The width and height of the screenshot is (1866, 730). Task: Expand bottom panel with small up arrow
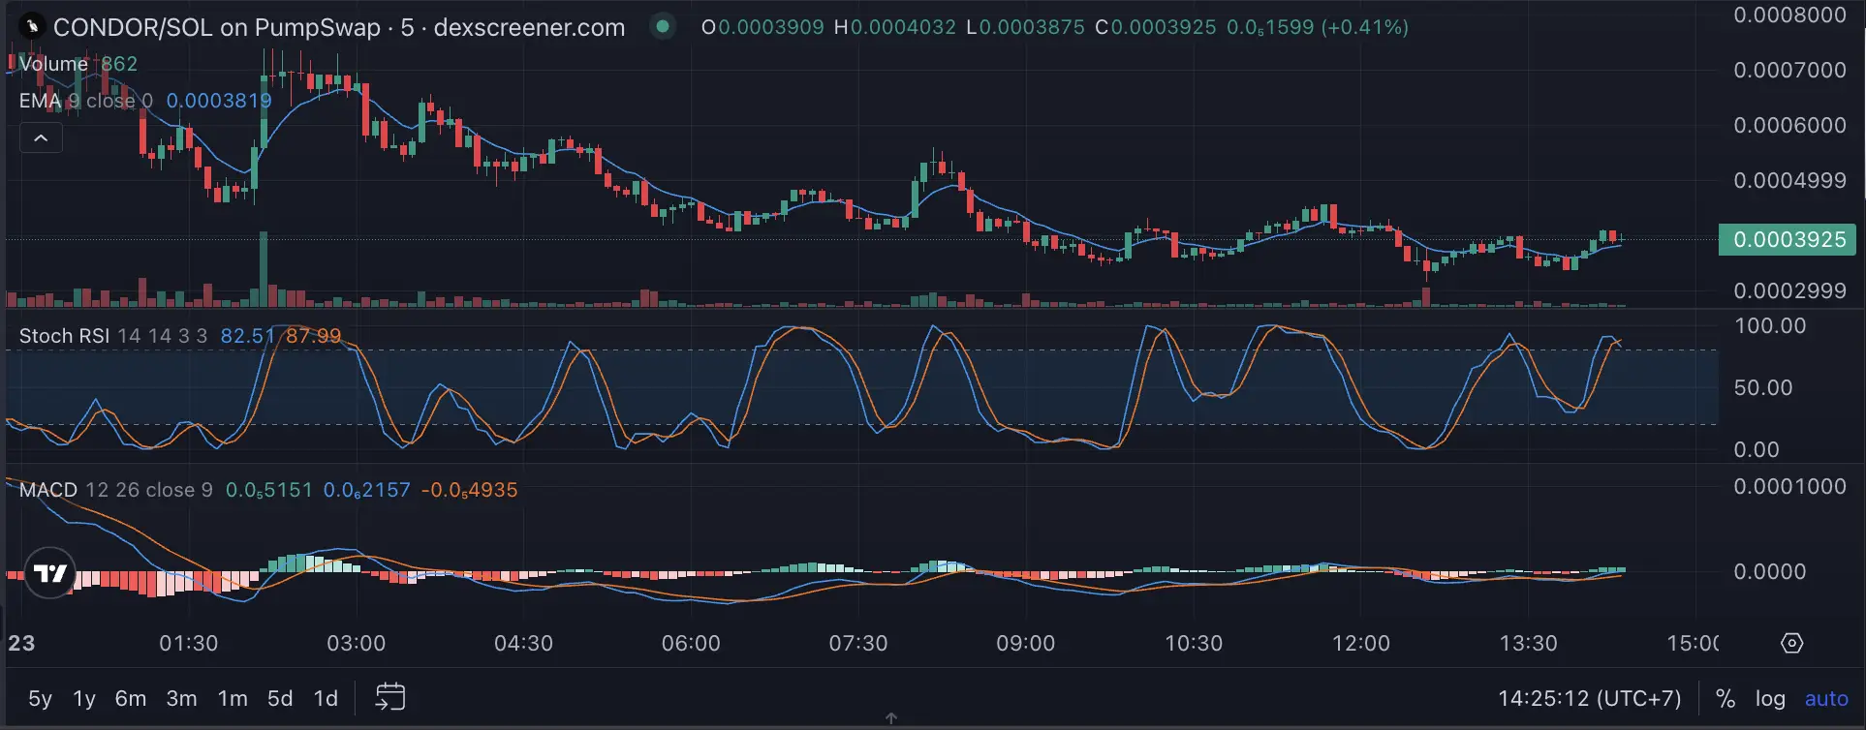click(x=891, y=718)
